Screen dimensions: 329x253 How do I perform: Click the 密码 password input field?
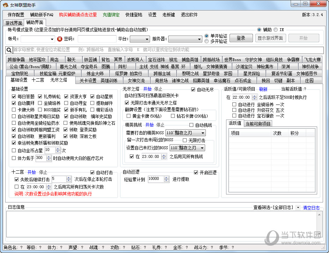(x=98, y=39)
